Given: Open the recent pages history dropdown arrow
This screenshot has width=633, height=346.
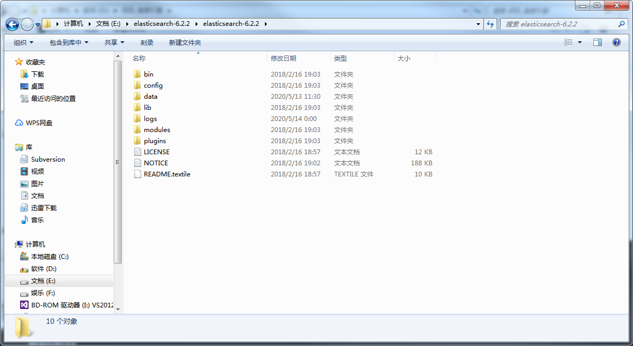Looking at the screenshot, I should pyautogui.click(x=38, y=25).
